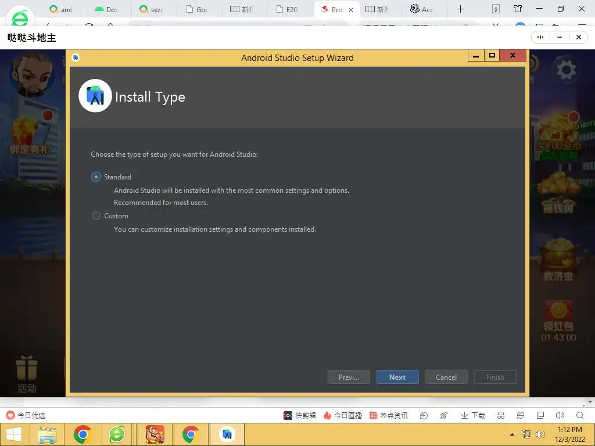Open game settings gear icon
The image size is (595, 446).
pyautogui.click(x=566, y=70)
